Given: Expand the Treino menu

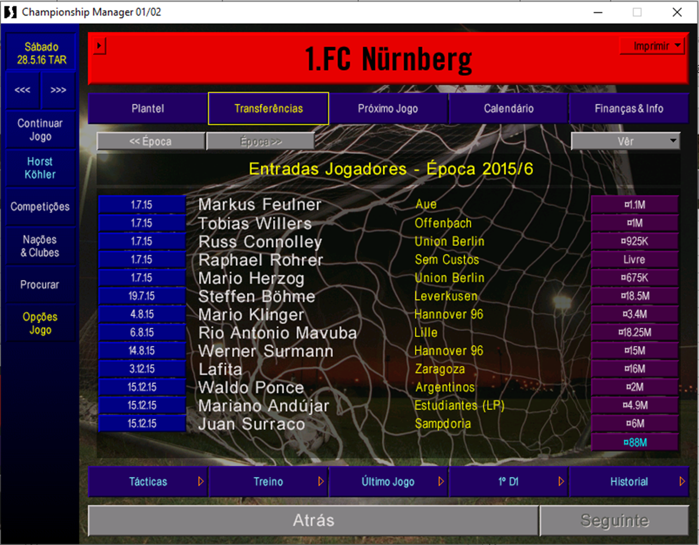Looking at the screenshot, I should click(269, 482).
